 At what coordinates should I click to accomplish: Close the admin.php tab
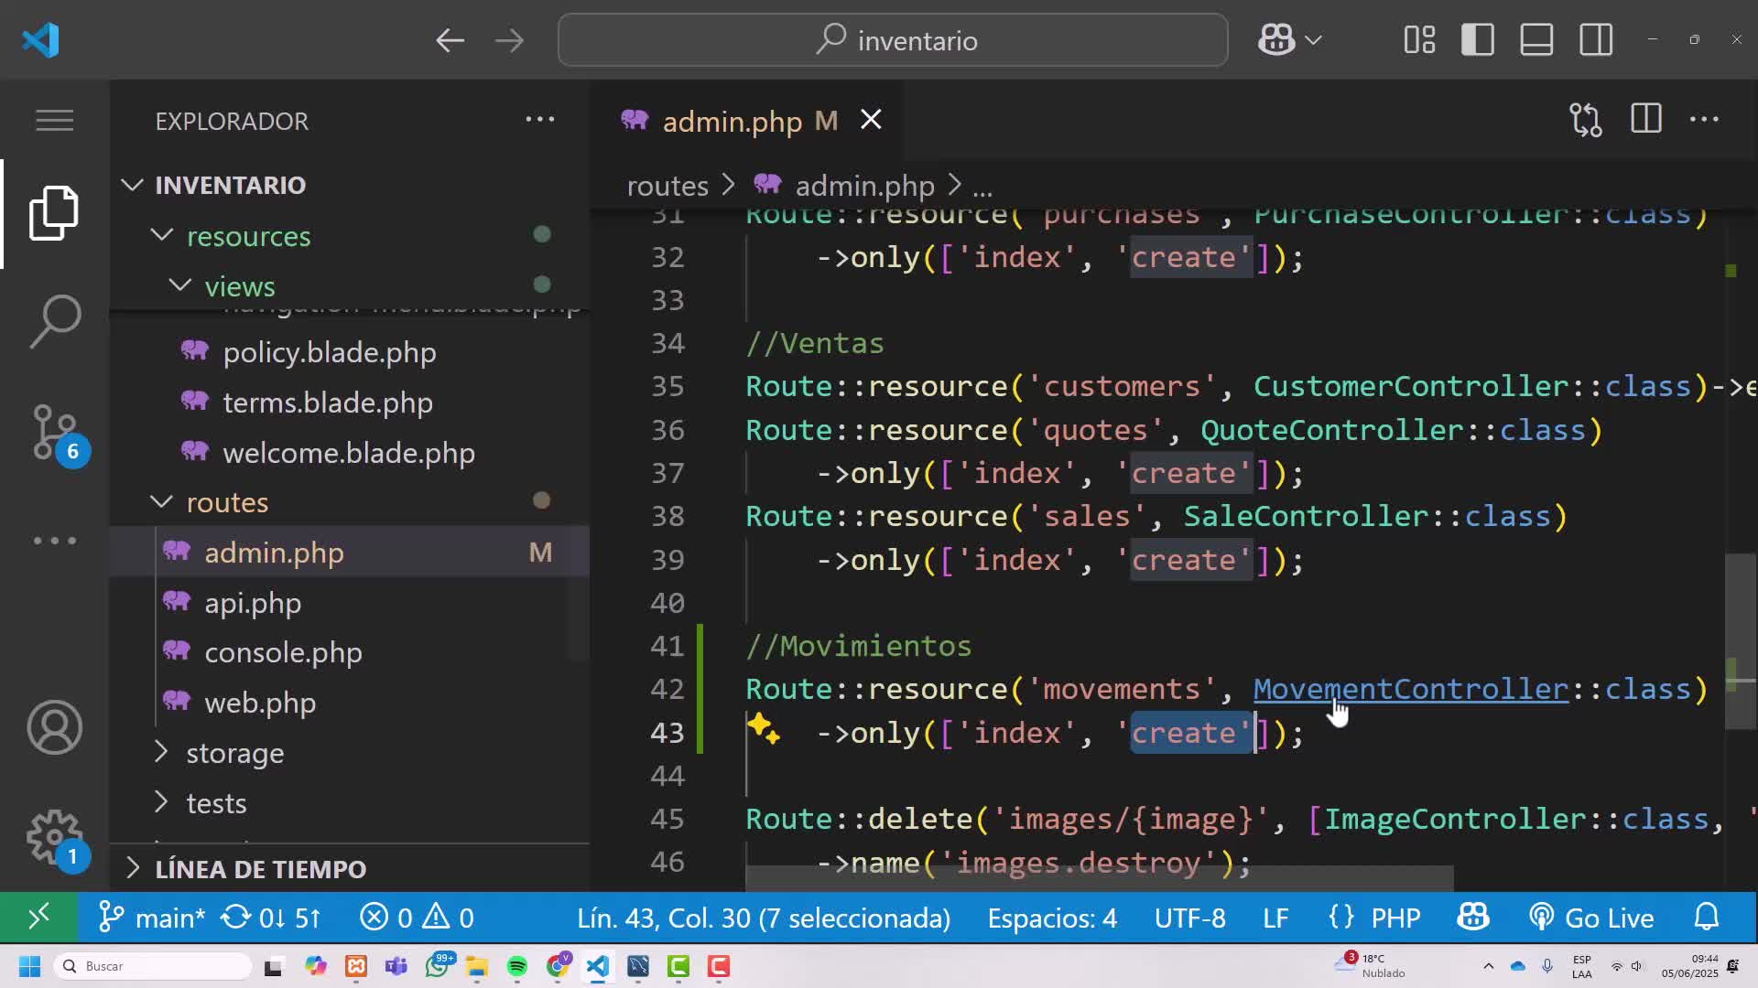point(871,120)
